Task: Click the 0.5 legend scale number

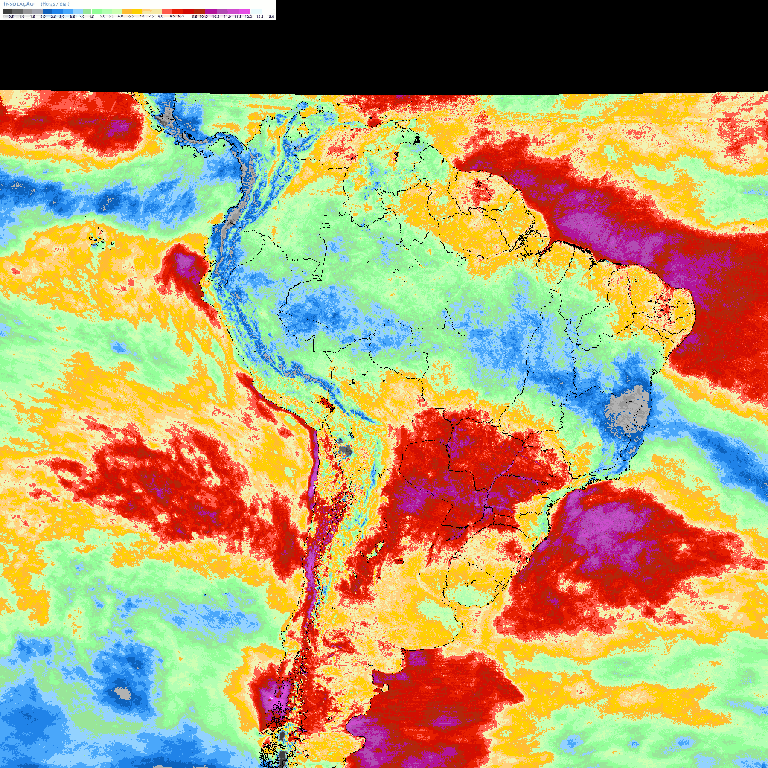Action: pos(11,17)
